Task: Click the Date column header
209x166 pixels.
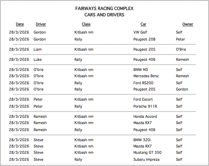Action: click(20, 24)
